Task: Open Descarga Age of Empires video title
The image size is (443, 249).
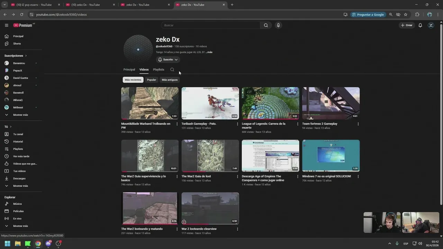Action: [x=263, y=178]
